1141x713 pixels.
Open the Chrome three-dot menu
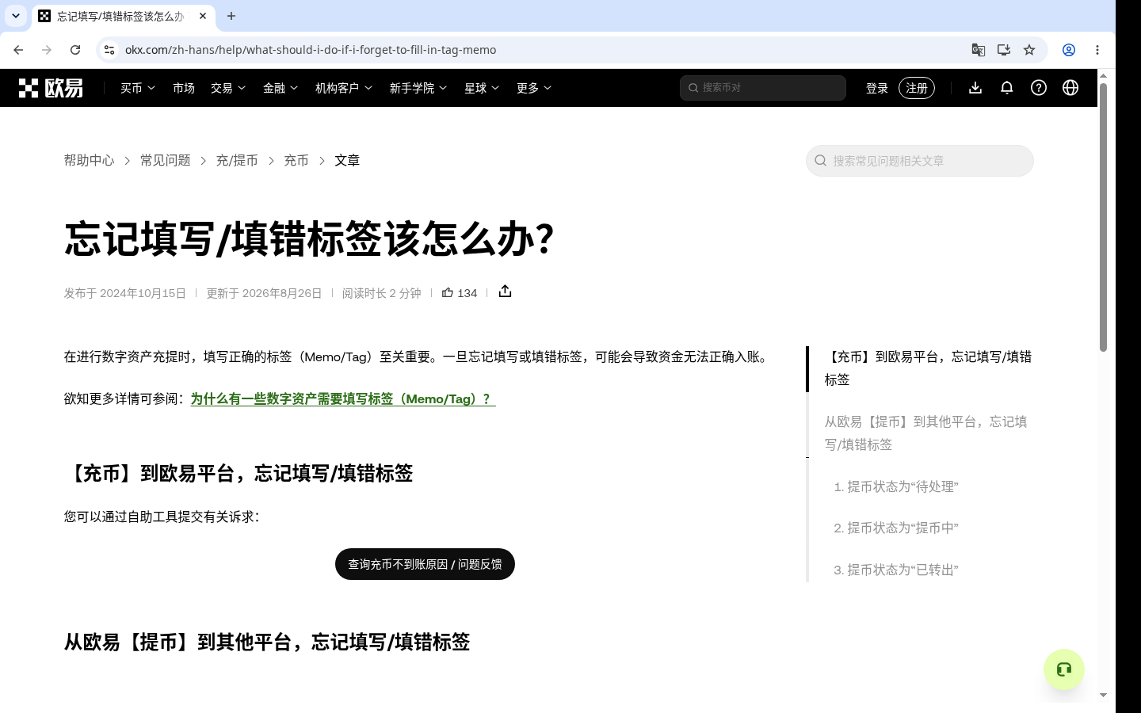(x=1097, y=50)
